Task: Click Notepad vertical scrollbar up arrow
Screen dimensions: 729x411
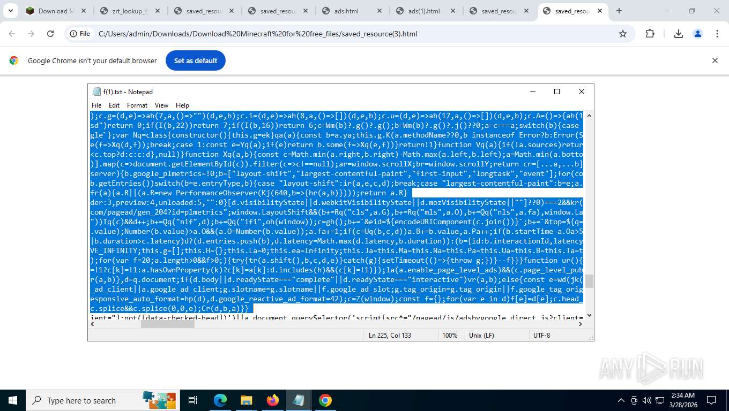Action: pos(589,116)
